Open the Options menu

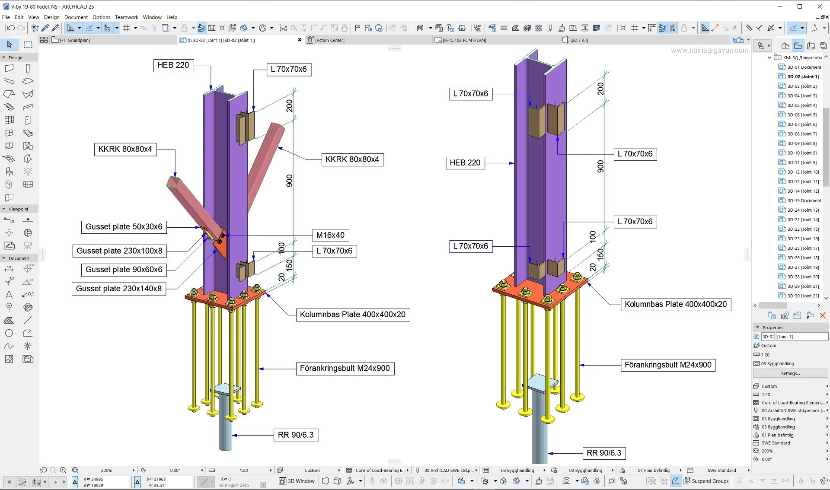(x=102, y=17)
